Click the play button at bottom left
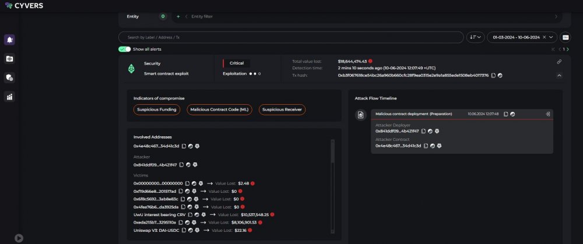 tap(19, 238)
